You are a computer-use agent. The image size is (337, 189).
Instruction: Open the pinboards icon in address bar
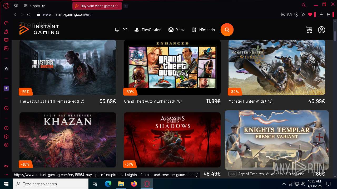tap(283, 14)
